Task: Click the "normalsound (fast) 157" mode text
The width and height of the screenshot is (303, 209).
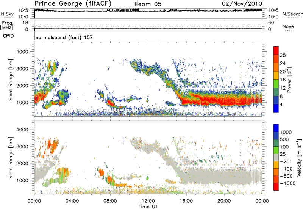Action: [64, 37]
